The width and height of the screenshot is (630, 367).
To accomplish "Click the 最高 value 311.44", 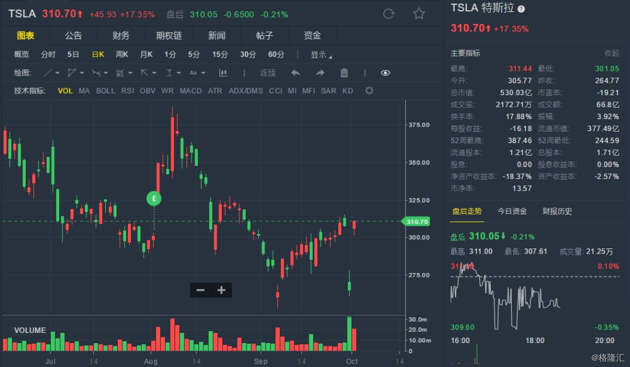I will point(520,69).
